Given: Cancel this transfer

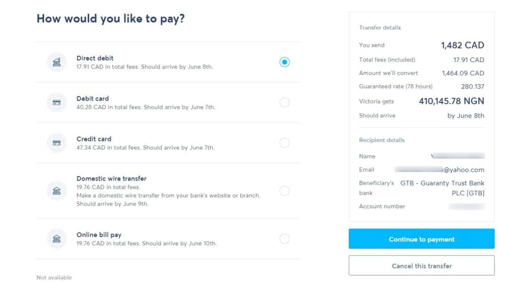Looking at the screenshot, I should coord(421,266).
